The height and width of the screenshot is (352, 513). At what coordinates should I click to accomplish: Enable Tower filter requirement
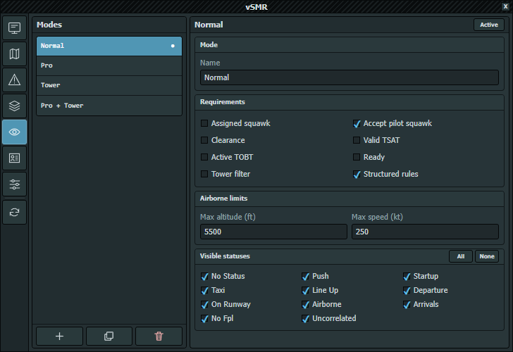pyautogui.click(x=204, y=174)
